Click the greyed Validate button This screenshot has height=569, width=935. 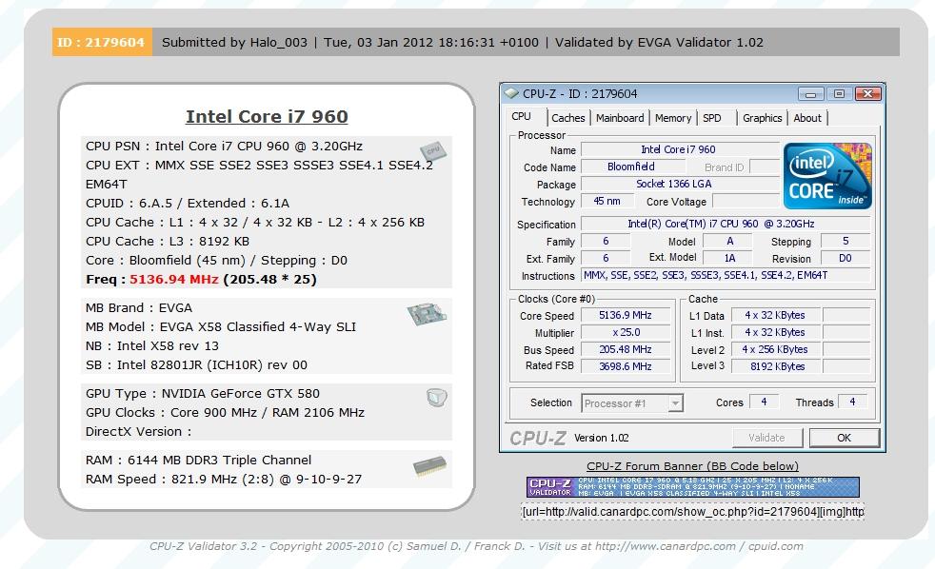pyautogui.click(x=766, y=438)
